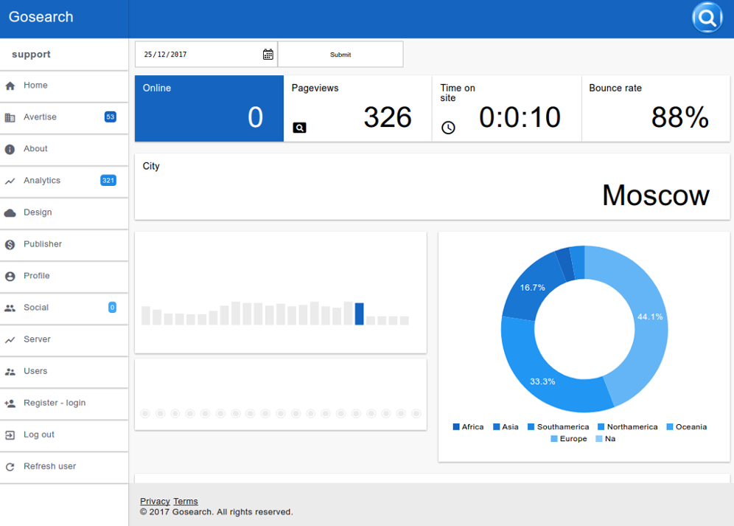734x526 pixels.
Task: Click the Design cloud icon
Action: 10,213
